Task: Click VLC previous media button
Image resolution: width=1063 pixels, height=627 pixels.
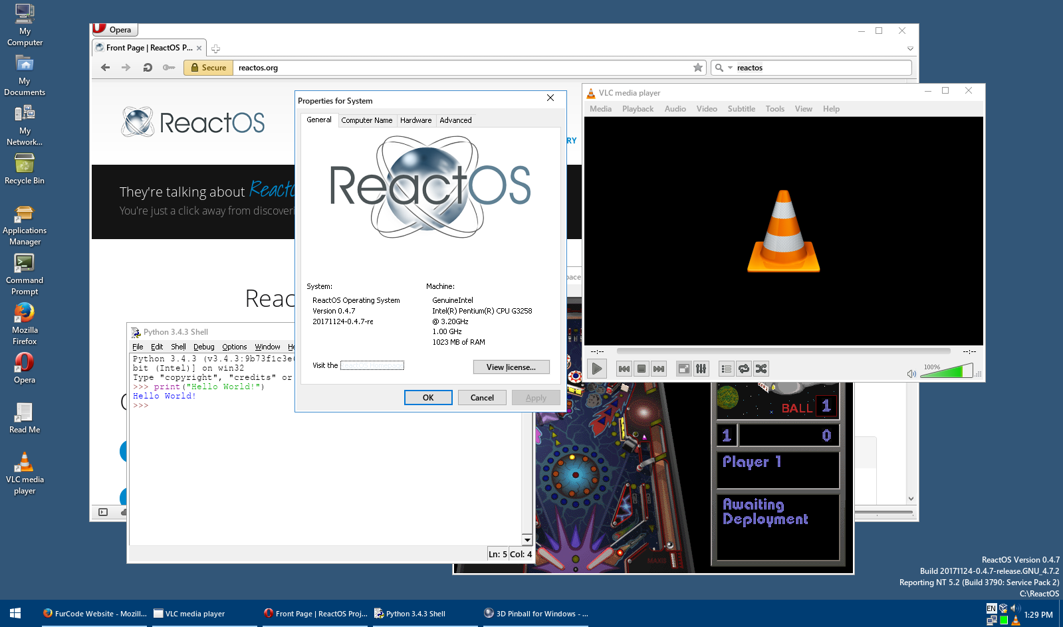Action: 624,369
